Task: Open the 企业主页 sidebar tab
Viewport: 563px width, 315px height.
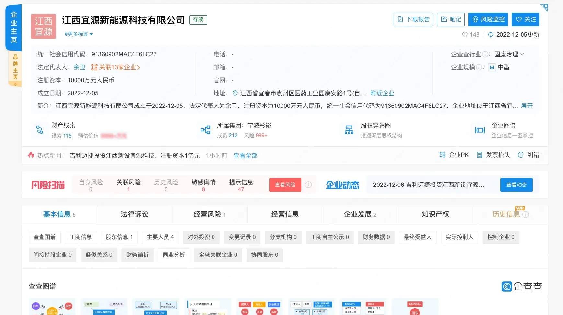Action: coord(14,27)
